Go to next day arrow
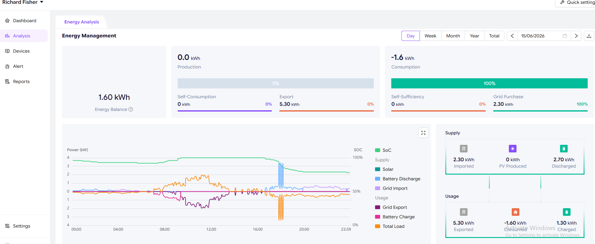595x244 pixels. pos(576,36)
